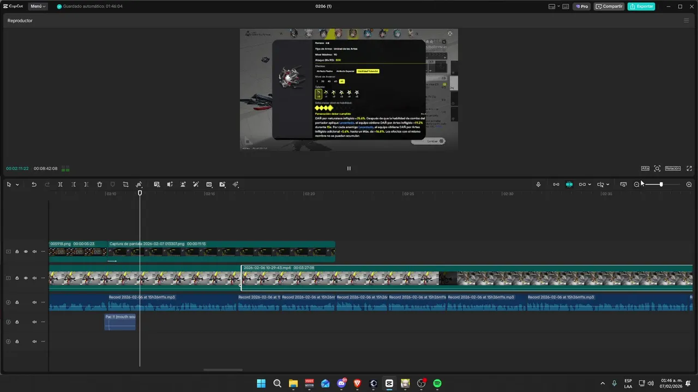Lock the 005918.png overlay track

17,252
